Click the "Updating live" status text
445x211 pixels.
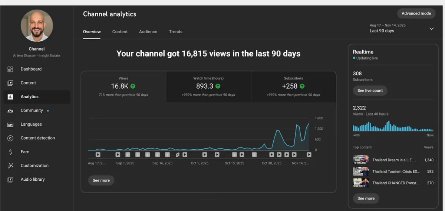[x=367, y=58]
